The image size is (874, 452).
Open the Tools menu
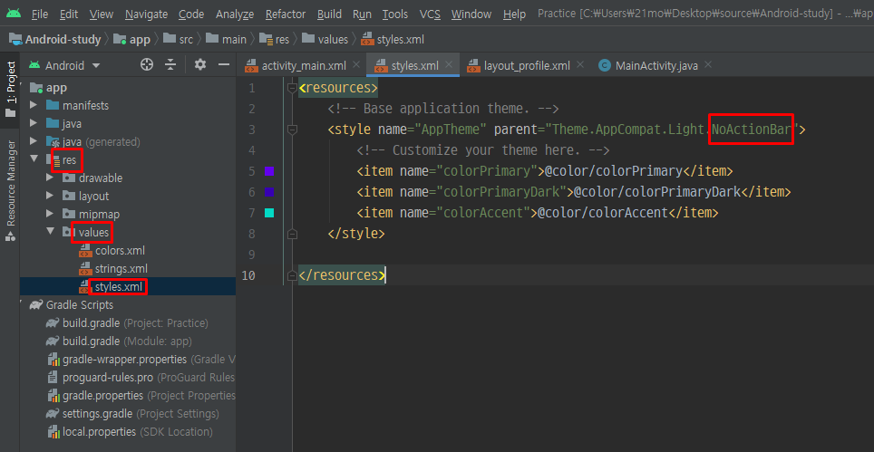(x=395, y=14)
